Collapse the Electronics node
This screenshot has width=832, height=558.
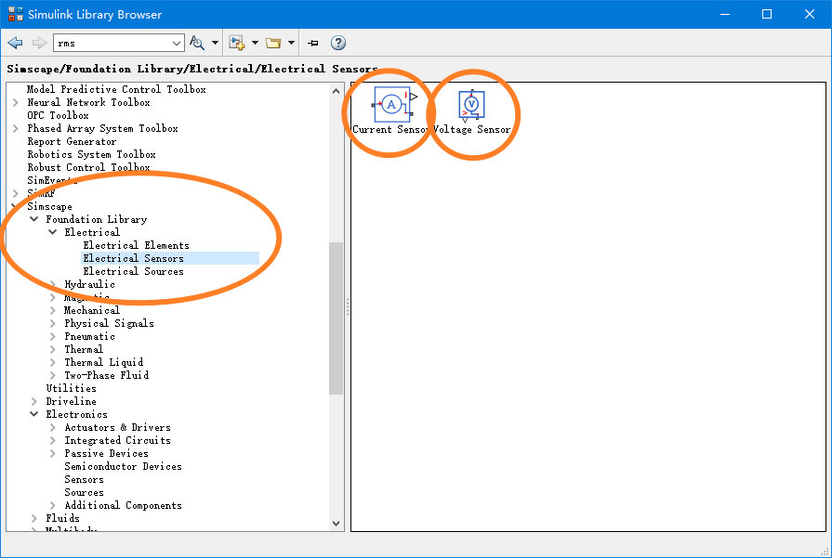pos(34,414)
